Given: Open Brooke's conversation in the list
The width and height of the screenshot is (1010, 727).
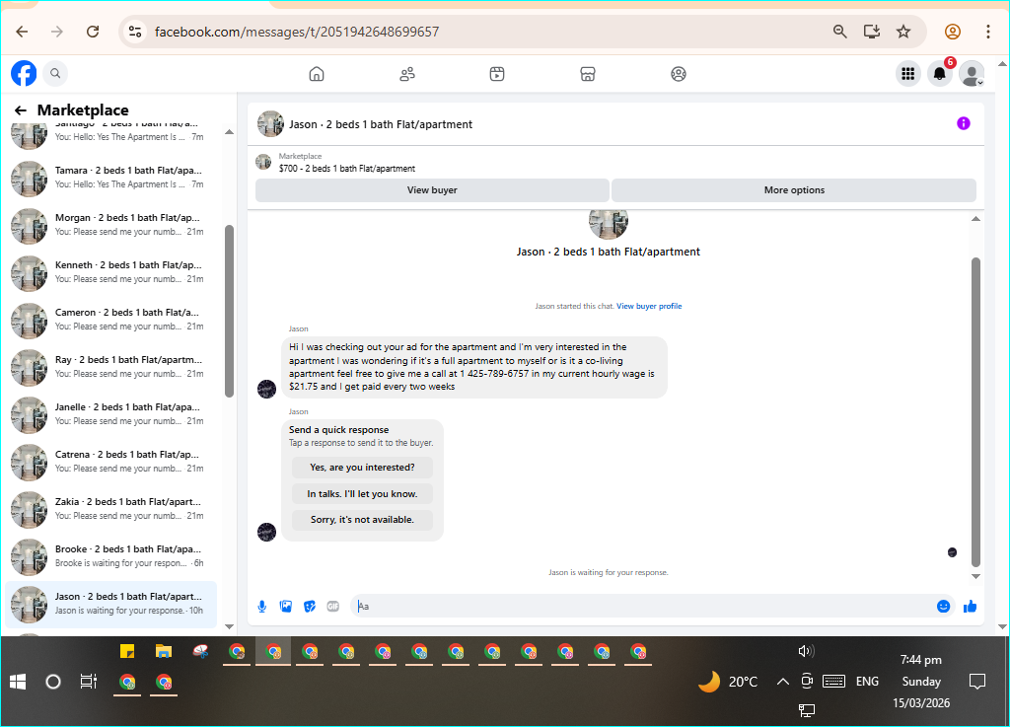Looking at the screenshot, I should point(110,556).
